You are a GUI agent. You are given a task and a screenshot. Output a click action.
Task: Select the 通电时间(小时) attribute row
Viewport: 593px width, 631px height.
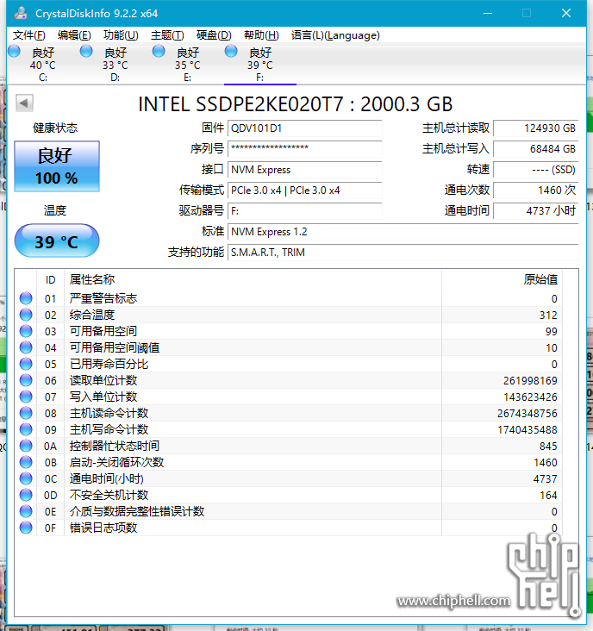click(289, 478)
